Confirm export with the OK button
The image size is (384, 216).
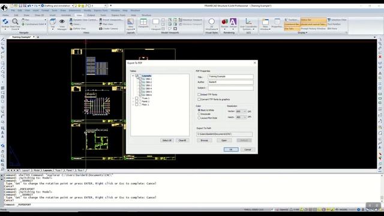point(230,149)
